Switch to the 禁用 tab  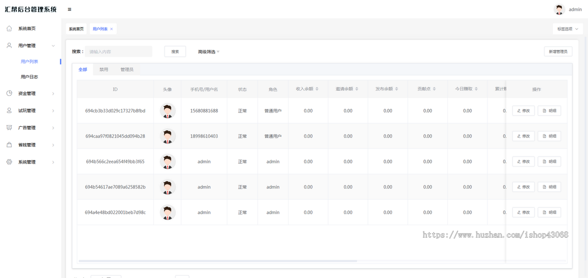pos(104,69)
